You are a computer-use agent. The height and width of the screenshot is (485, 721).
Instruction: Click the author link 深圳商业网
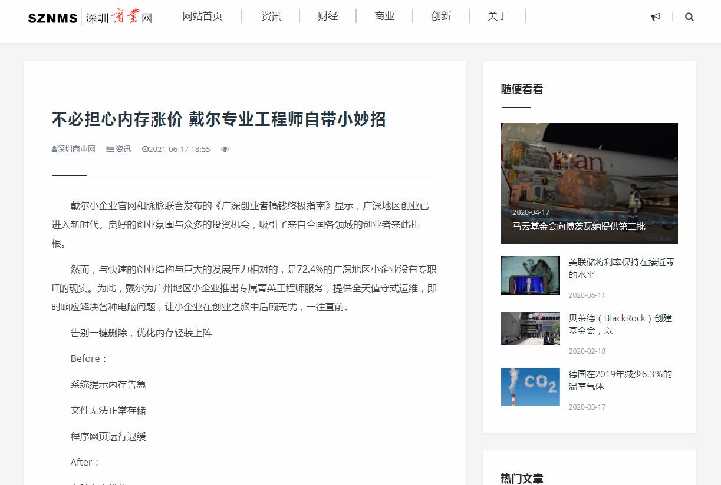pos(76,150)
